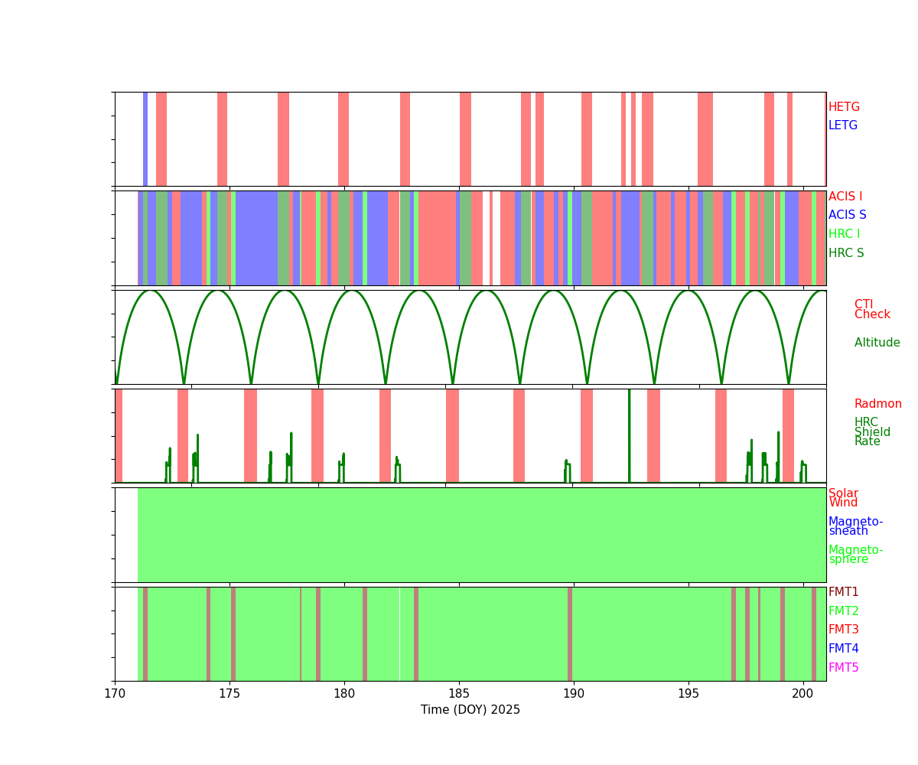Click the Magnetosphere legend label
The image size is (918, 765).
(855, 555)
